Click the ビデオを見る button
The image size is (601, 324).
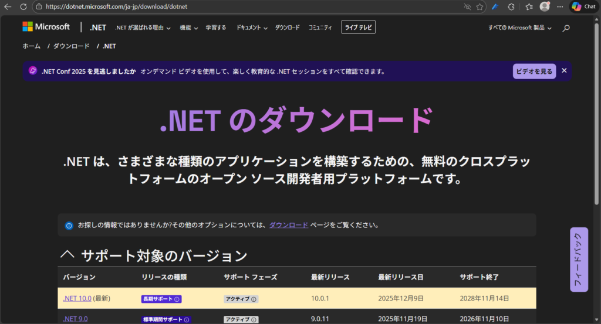tap(534, 71)
